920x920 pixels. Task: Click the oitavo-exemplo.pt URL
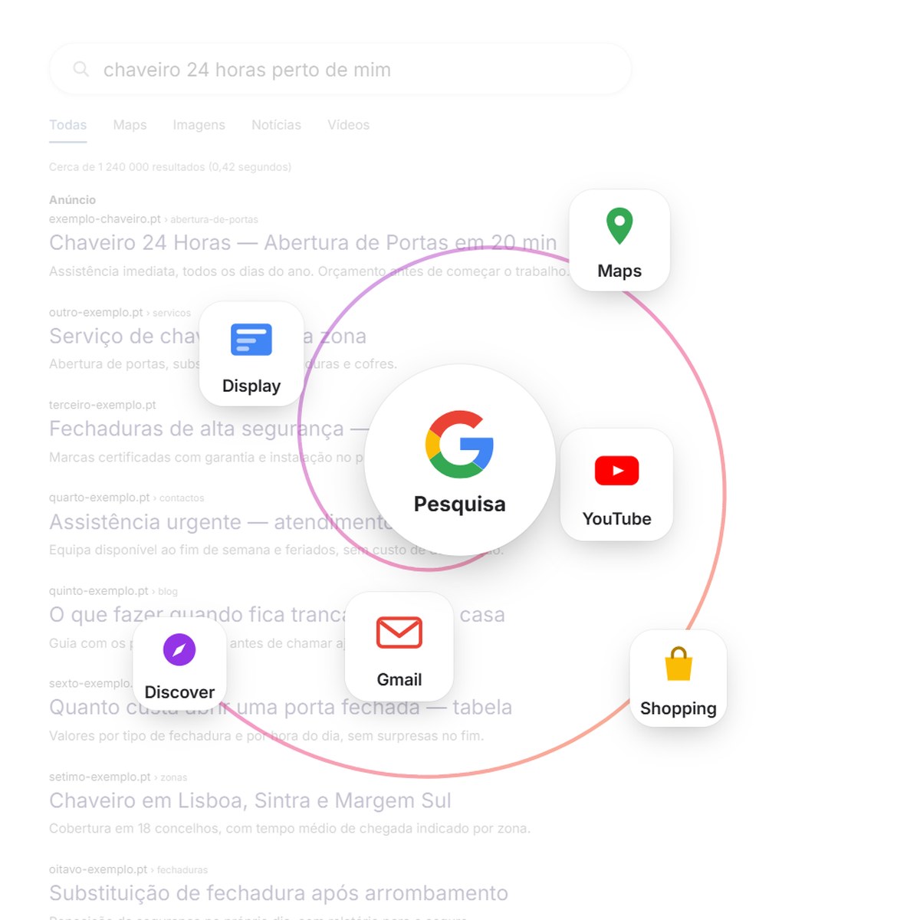pos(98,869)
